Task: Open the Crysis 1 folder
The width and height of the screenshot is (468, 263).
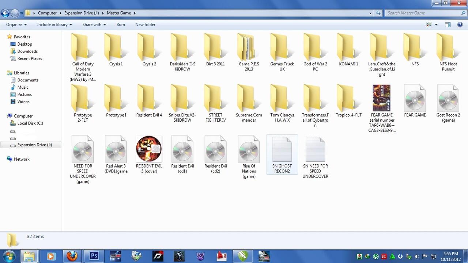Action: pos(116,50)
